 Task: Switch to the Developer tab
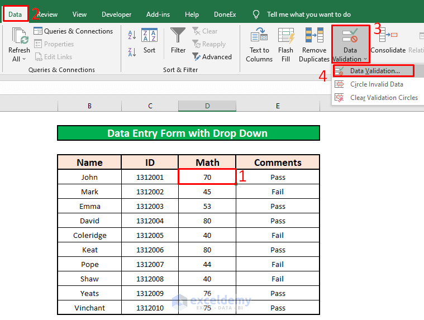(x=117, y=15)
